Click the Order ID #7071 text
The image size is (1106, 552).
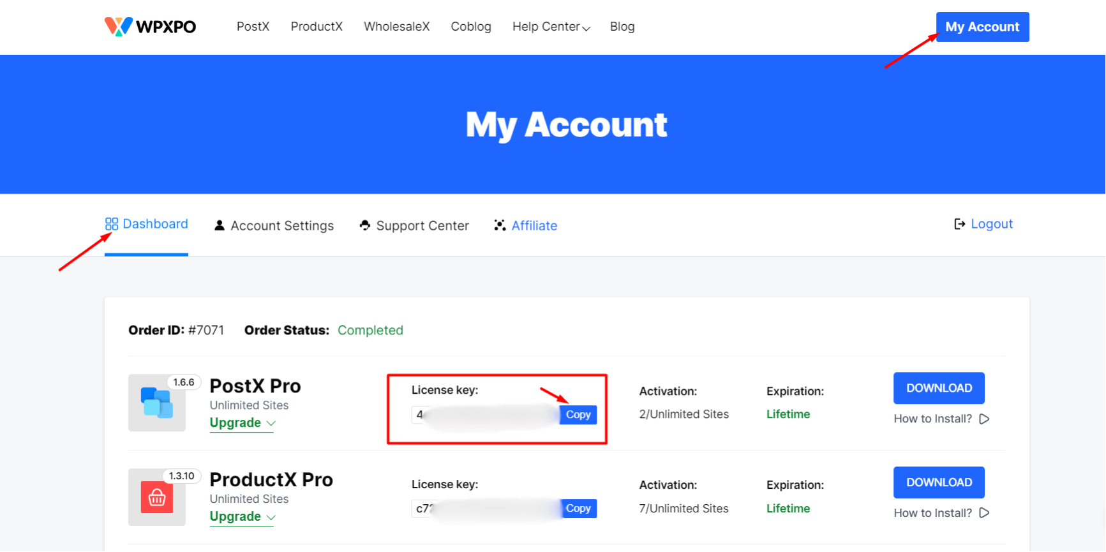click(x=176, y=331)
